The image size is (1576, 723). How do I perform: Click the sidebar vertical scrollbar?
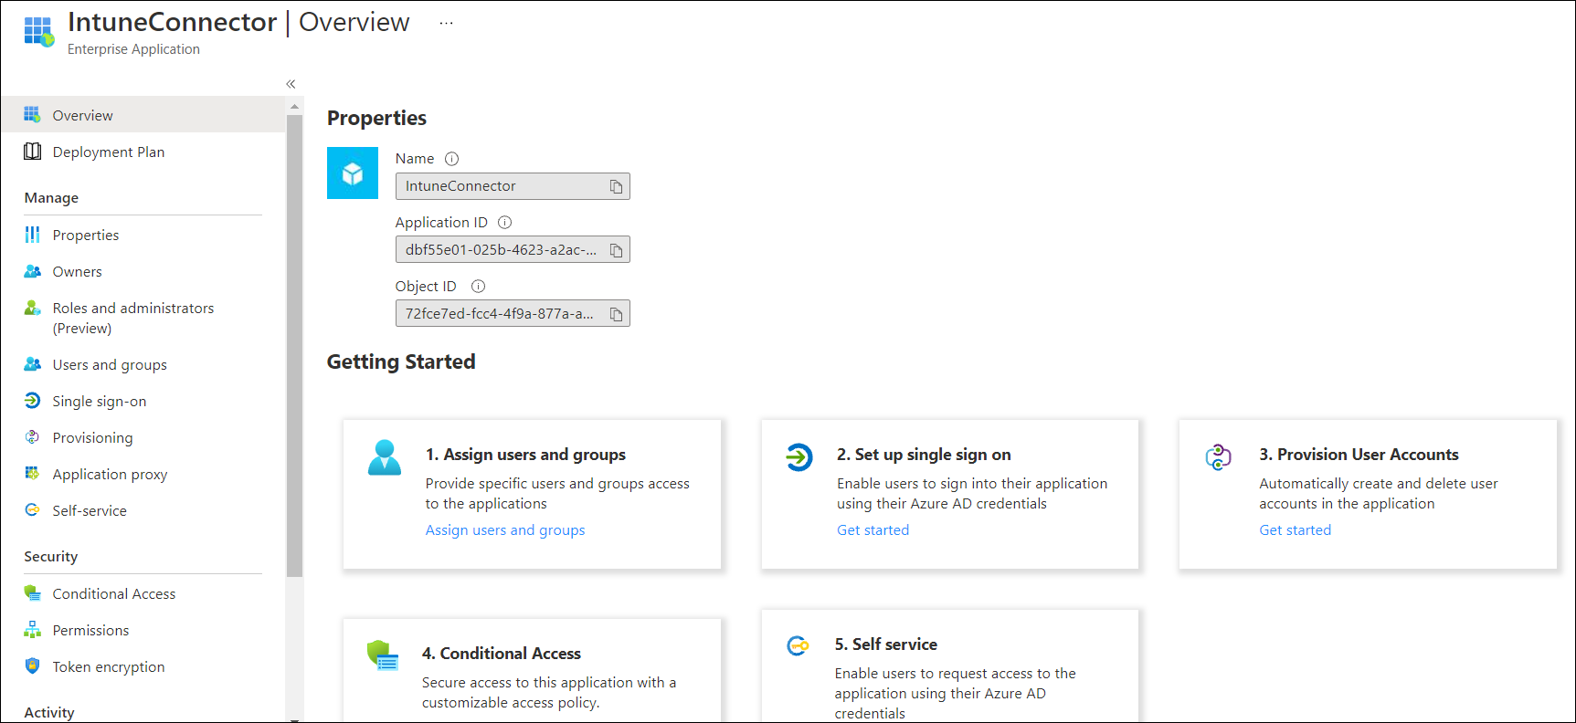click(294, 347)
